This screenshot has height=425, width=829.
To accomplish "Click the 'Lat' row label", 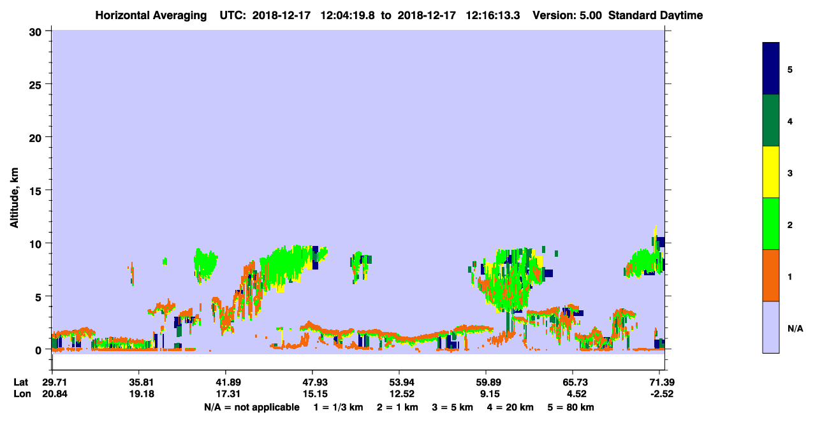I will coord(22,382).
